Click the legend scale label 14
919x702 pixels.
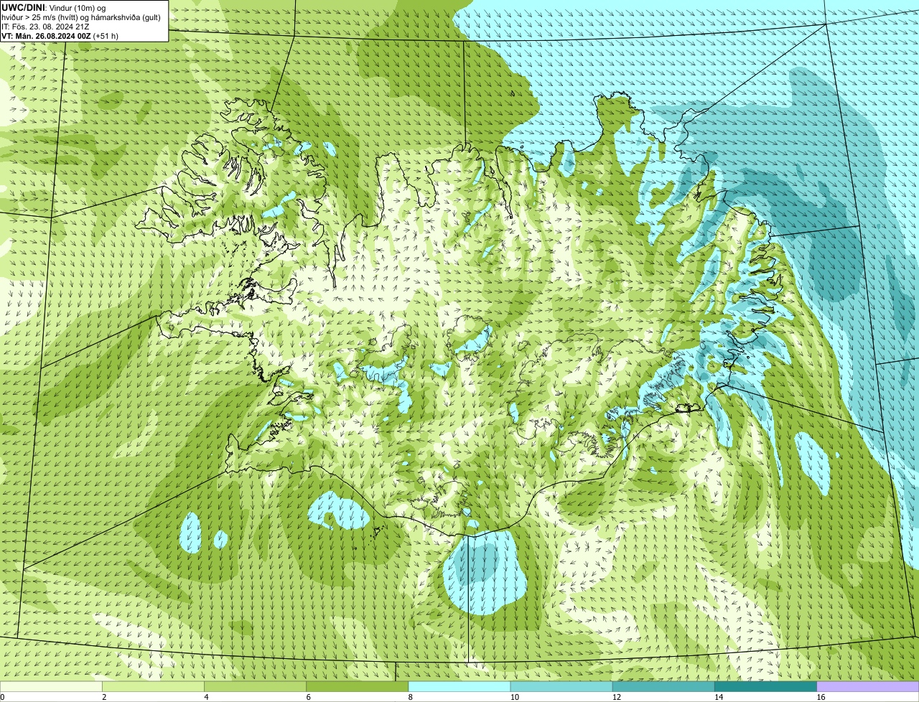pyautogui.click(x=718, y=697)
